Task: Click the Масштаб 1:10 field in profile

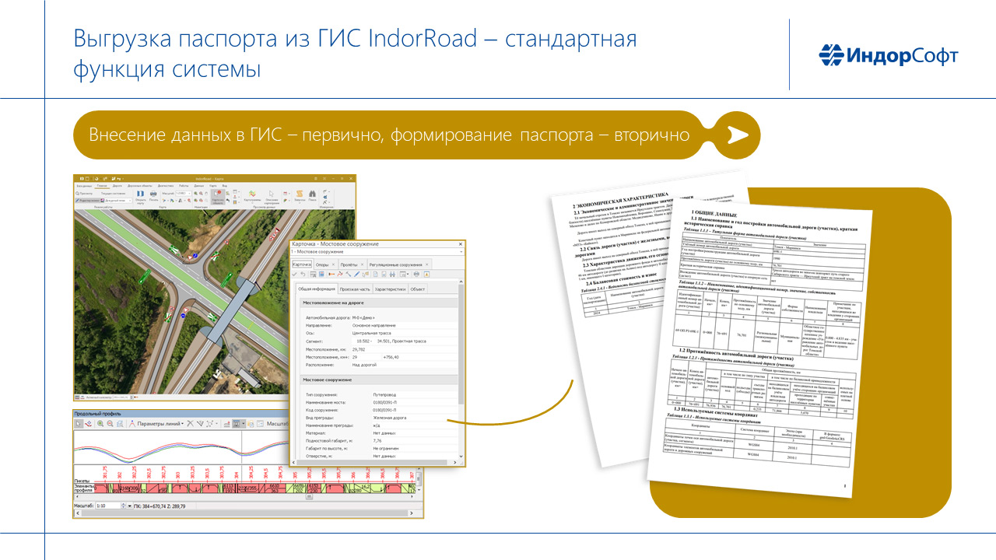Action: click(108, 506)
